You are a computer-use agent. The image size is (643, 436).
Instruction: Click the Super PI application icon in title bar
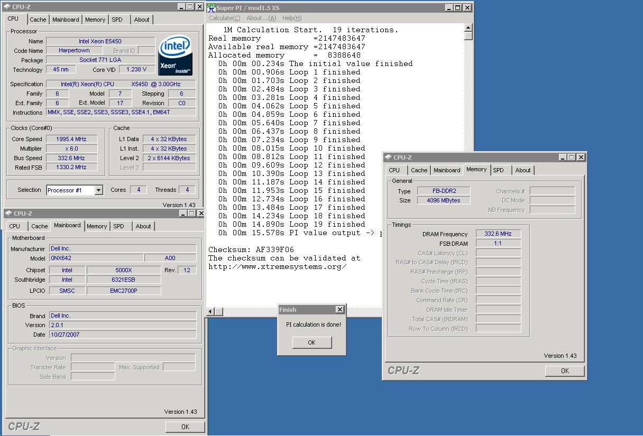pyautogui.click(x=211, y=8)
